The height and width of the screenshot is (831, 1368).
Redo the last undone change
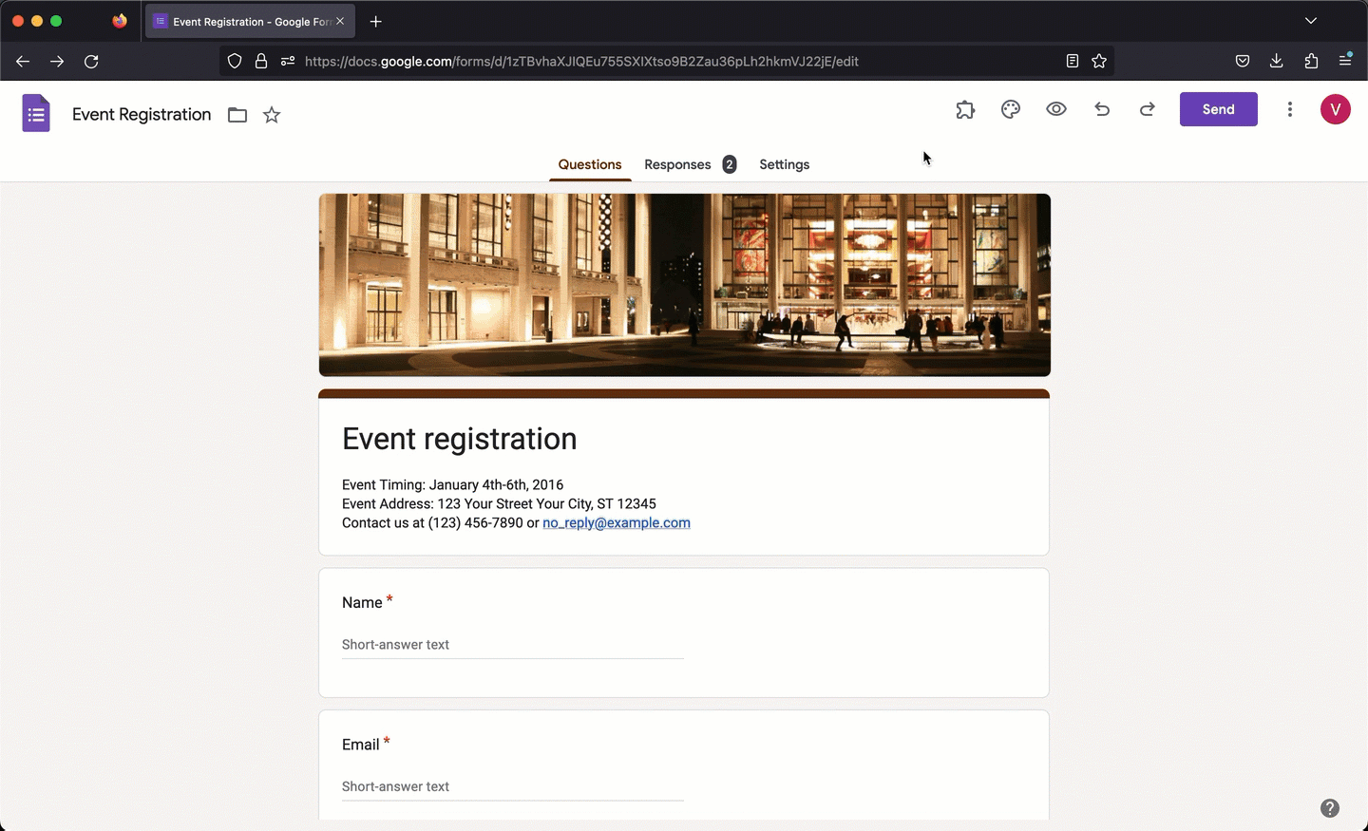(1147, 109)
